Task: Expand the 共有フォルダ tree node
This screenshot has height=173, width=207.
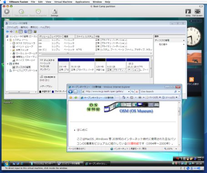Action: pos(11,50)
